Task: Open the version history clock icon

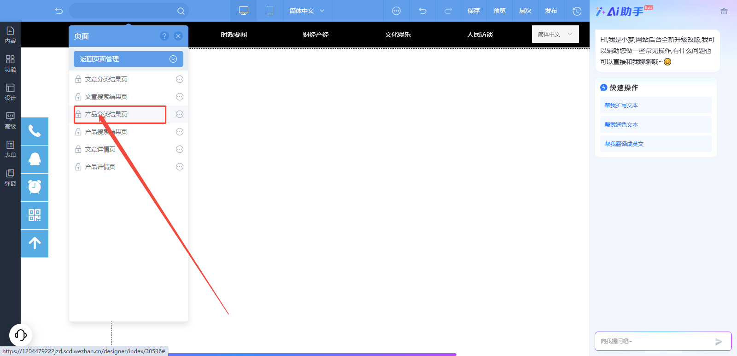Action: click(577, 11)
